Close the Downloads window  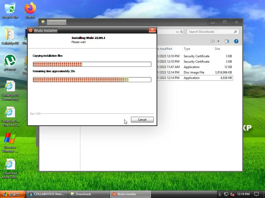[236, 22]
